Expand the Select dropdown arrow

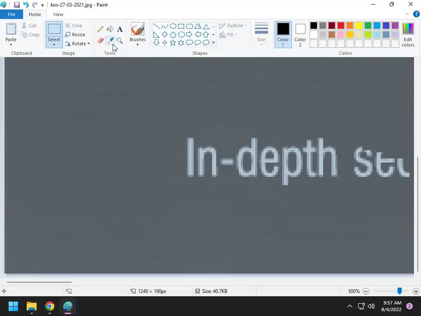tap(54, 44)
